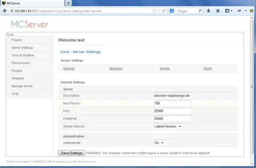Go to the browser home page icon
The image size is (256, 168).
218,11
